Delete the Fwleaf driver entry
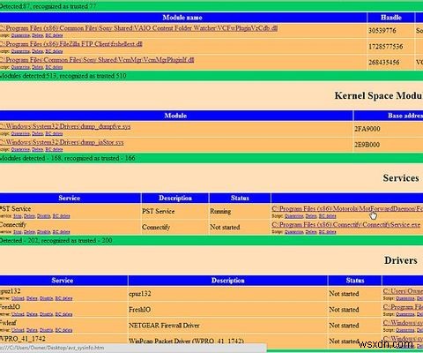The image size is (423, 353). pos(32,330)
